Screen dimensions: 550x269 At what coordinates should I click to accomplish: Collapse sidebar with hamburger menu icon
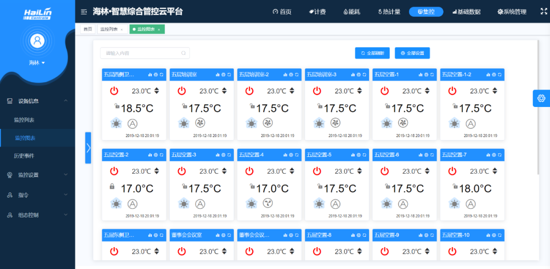[x=84, y=12]
